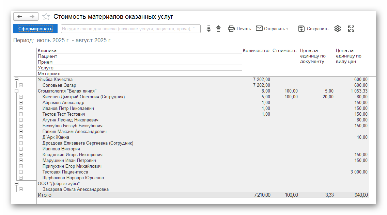Collapse the ООО "Добрые зубы" group

coord(16,183)
